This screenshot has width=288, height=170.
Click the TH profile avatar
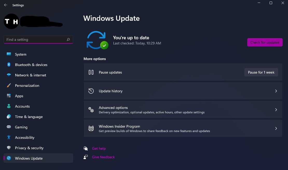[x=11, y=21]
